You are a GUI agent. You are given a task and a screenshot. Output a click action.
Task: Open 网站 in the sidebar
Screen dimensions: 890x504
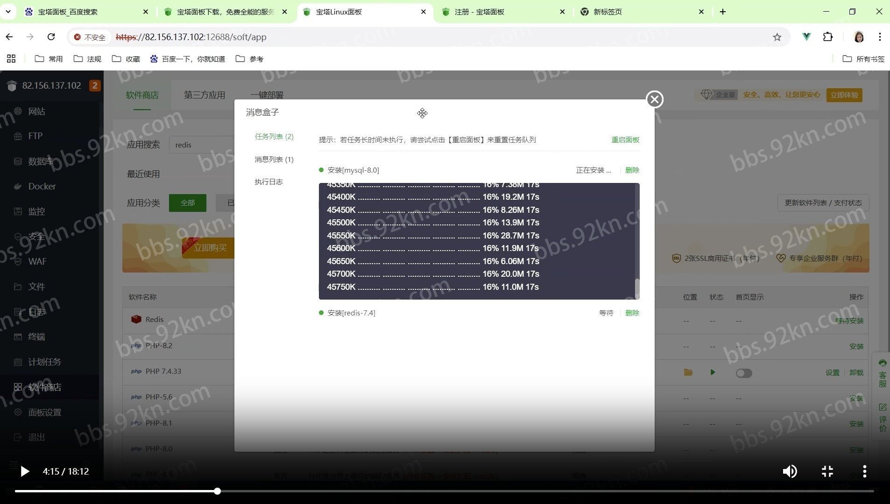(49, 111)
